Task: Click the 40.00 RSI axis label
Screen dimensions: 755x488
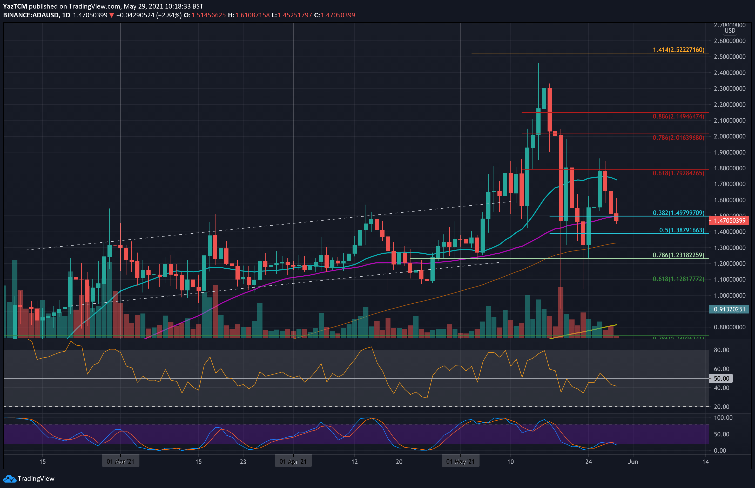Action: tap(721, 388)
